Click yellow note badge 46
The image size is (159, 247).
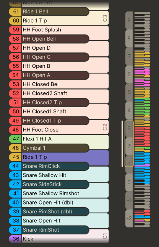15,148
